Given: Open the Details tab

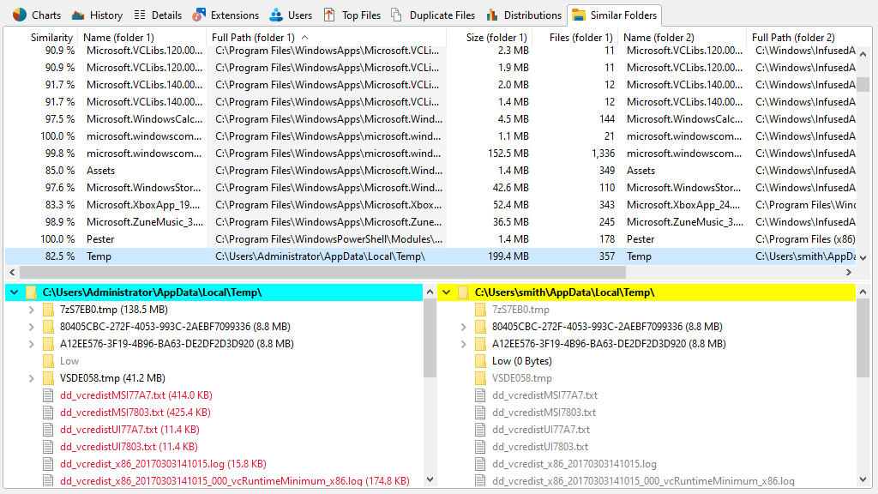Looking at the screenshot, I should pos(158,15).
